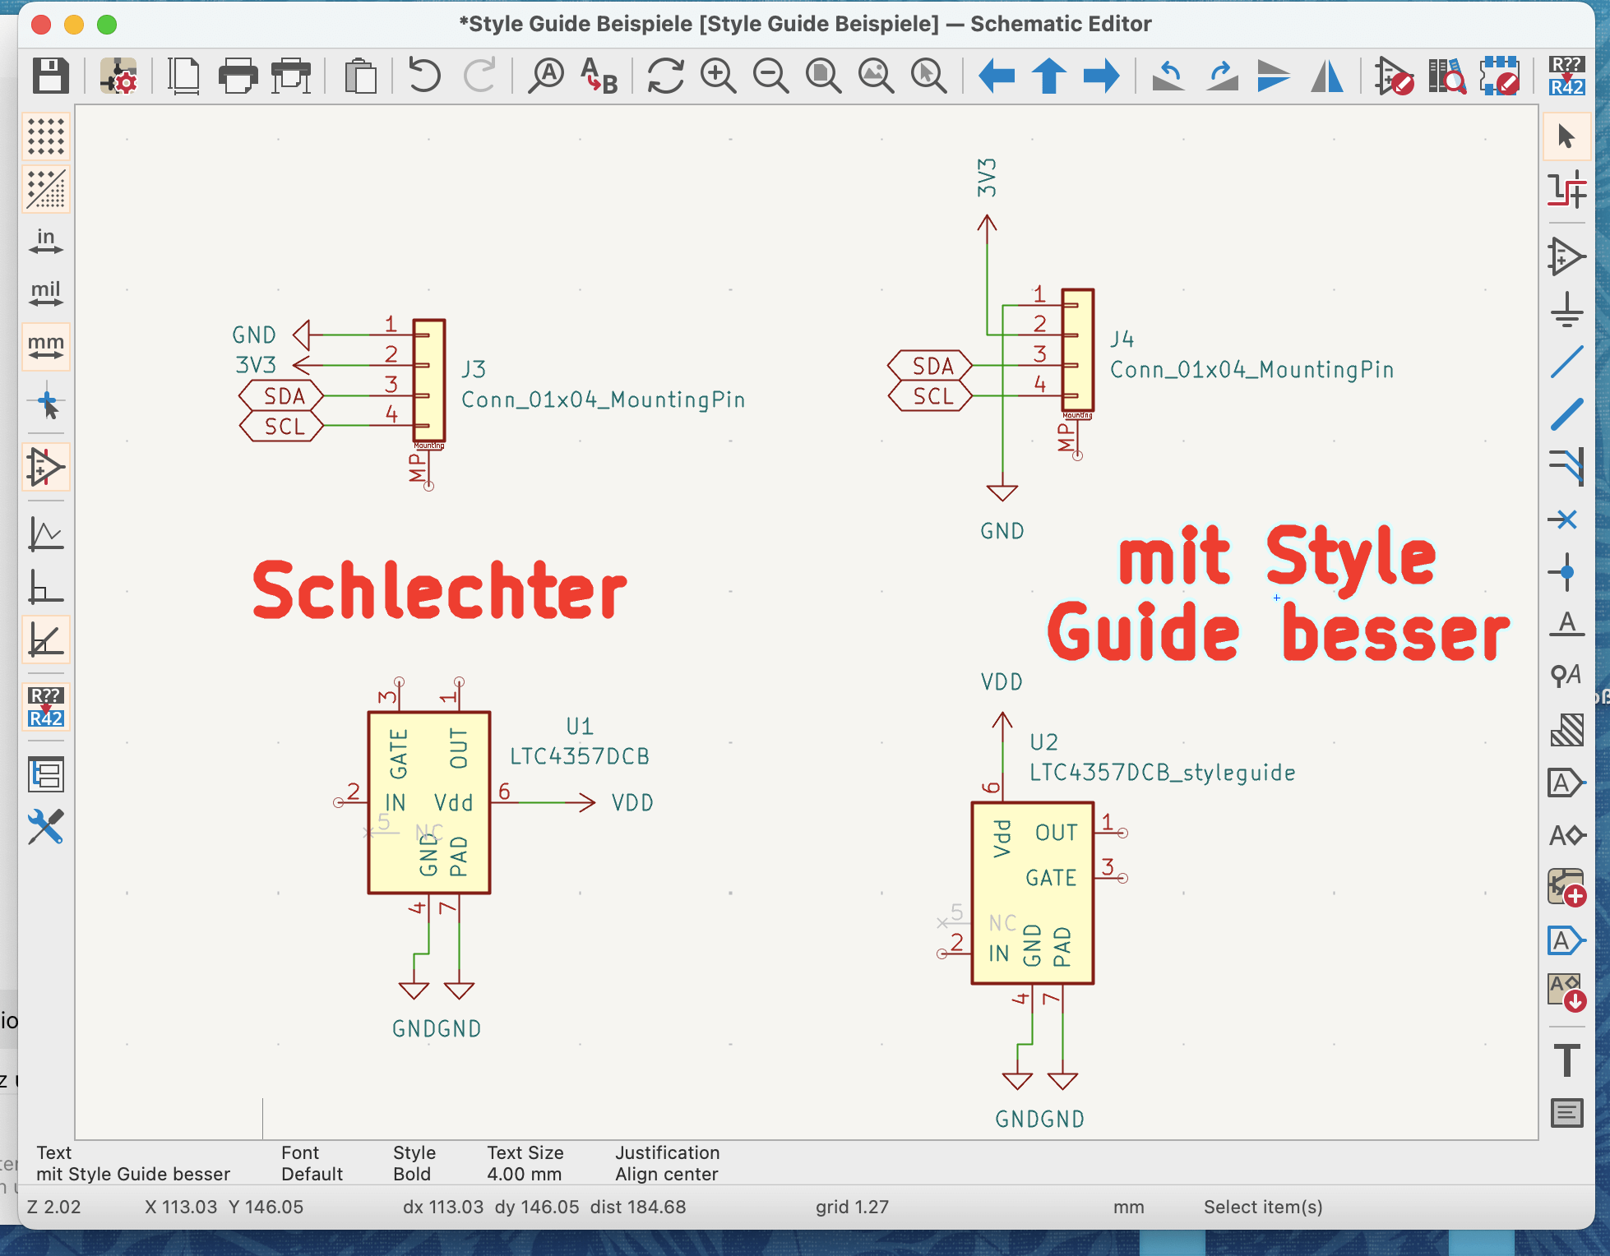Select the J3 connector reference label

coord(474,368)
